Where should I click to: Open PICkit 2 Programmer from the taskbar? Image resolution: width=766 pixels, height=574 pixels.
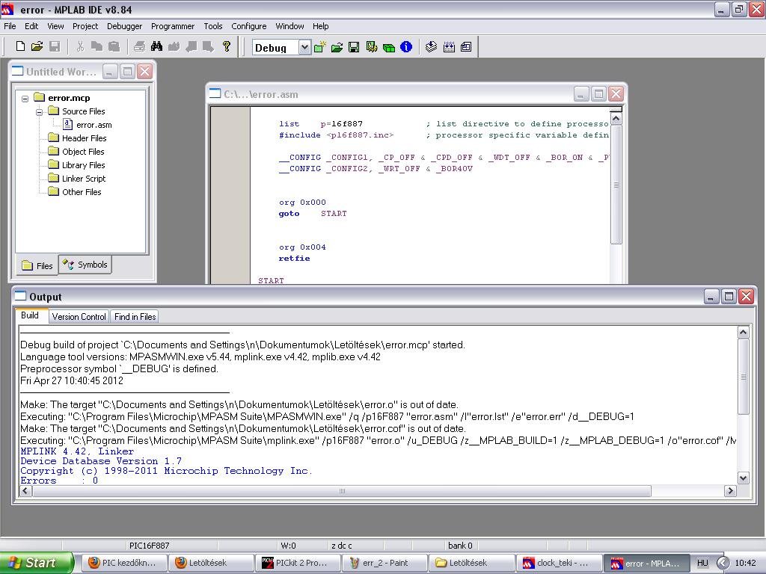(x=295, y=563)
